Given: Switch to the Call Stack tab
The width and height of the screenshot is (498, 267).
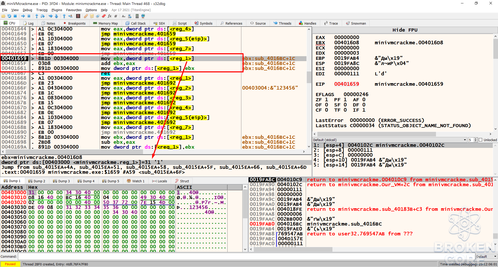Looking at the screenshot, I should [x=135, y=23].
